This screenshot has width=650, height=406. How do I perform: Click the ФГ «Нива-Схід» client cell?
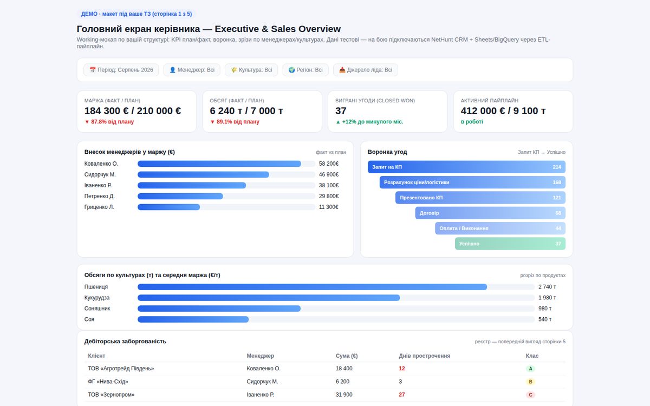[108, 382]
